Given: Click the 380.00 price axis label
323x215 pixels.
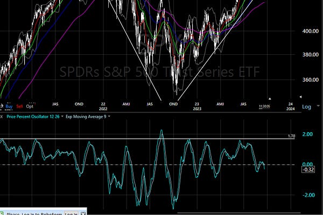Looking at the screenshot, I should click(310, 54).
